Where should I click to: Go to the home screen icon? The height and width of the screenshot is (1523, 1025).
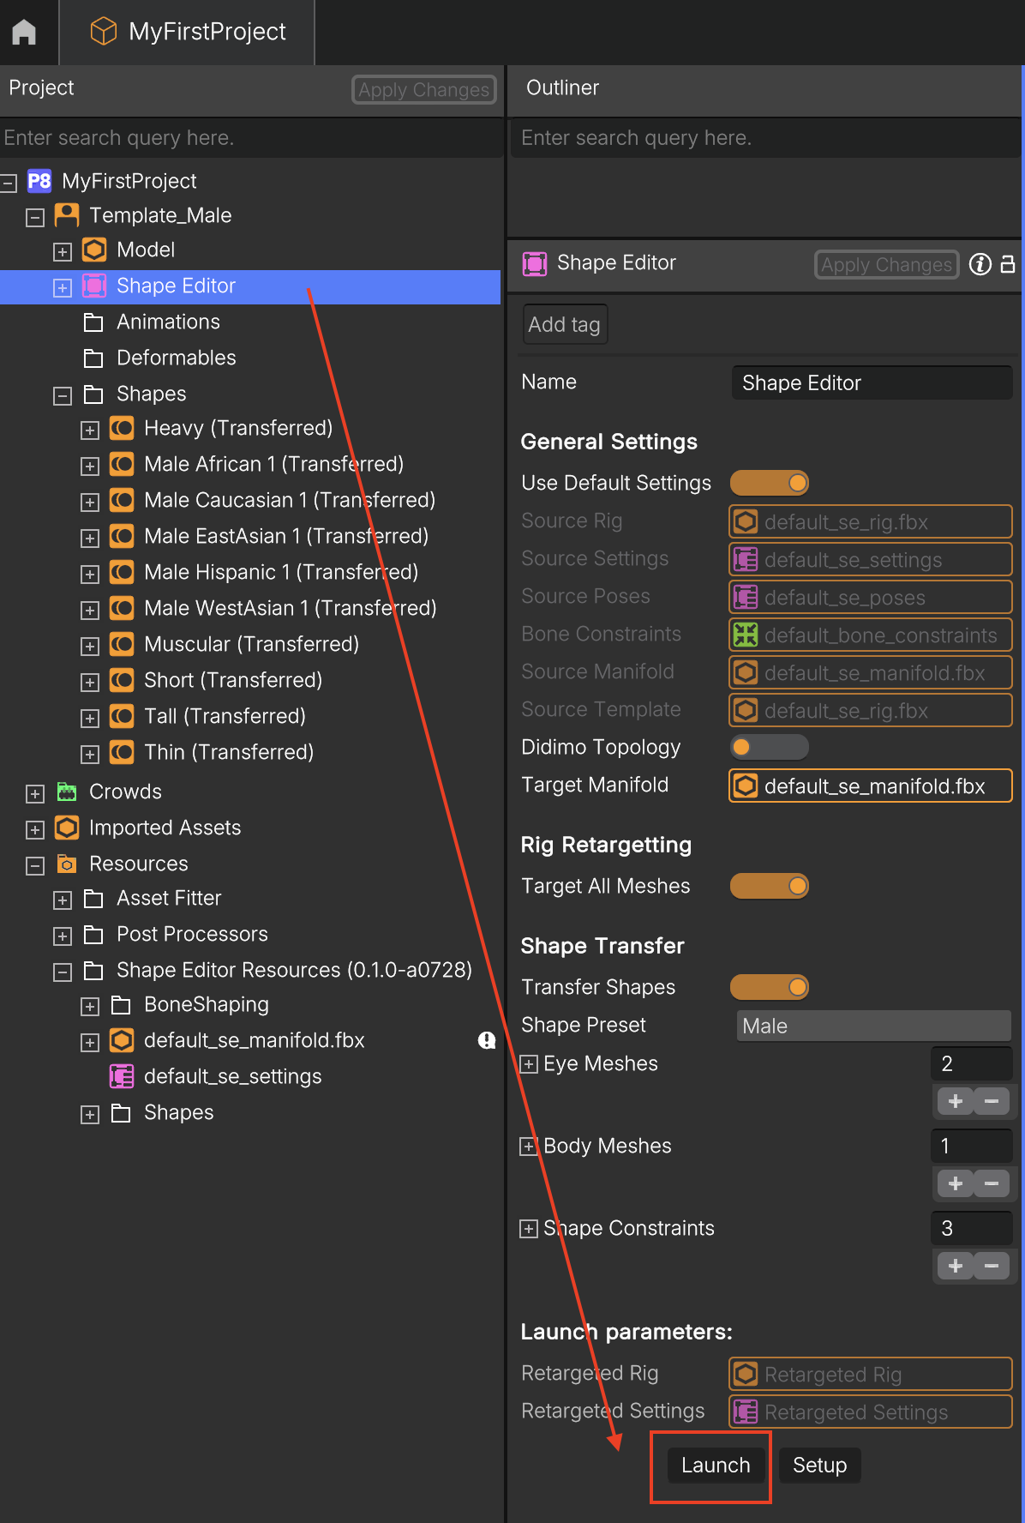(24, 32)
